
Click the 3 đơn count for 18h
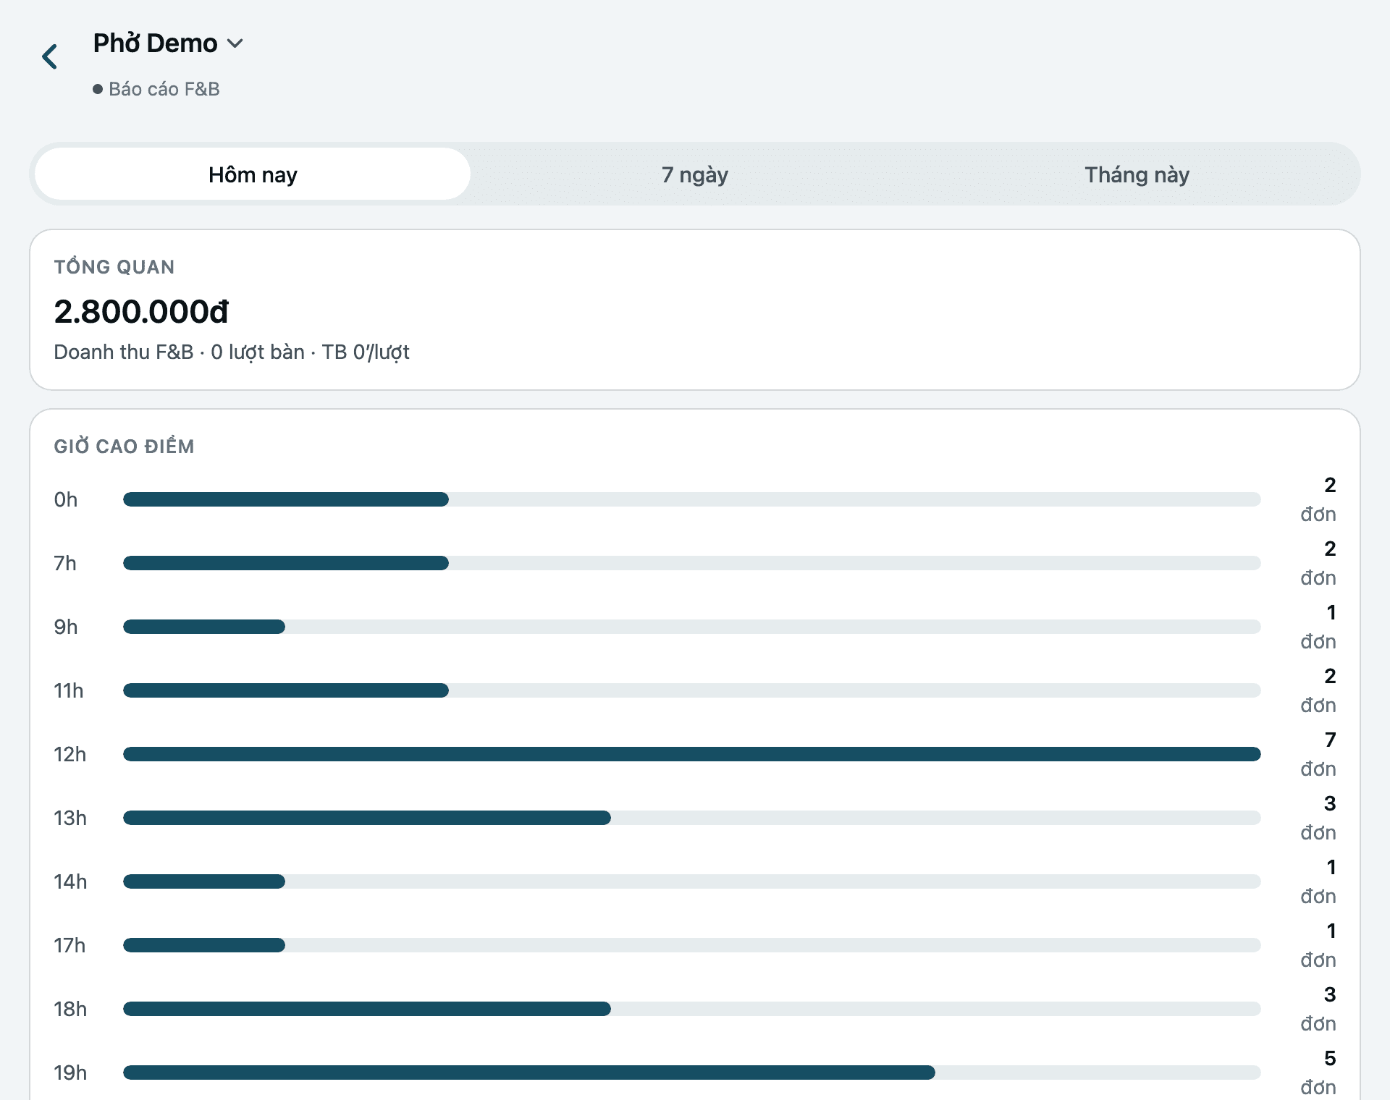pyautogui.click(x=1318, y=1009)
